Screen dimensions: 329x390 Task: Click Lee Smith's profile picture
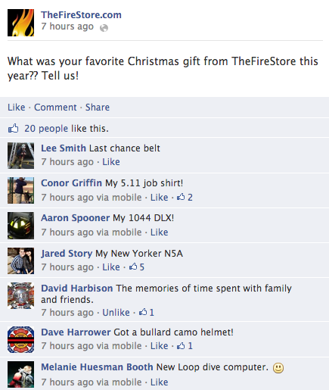[20, 155]
